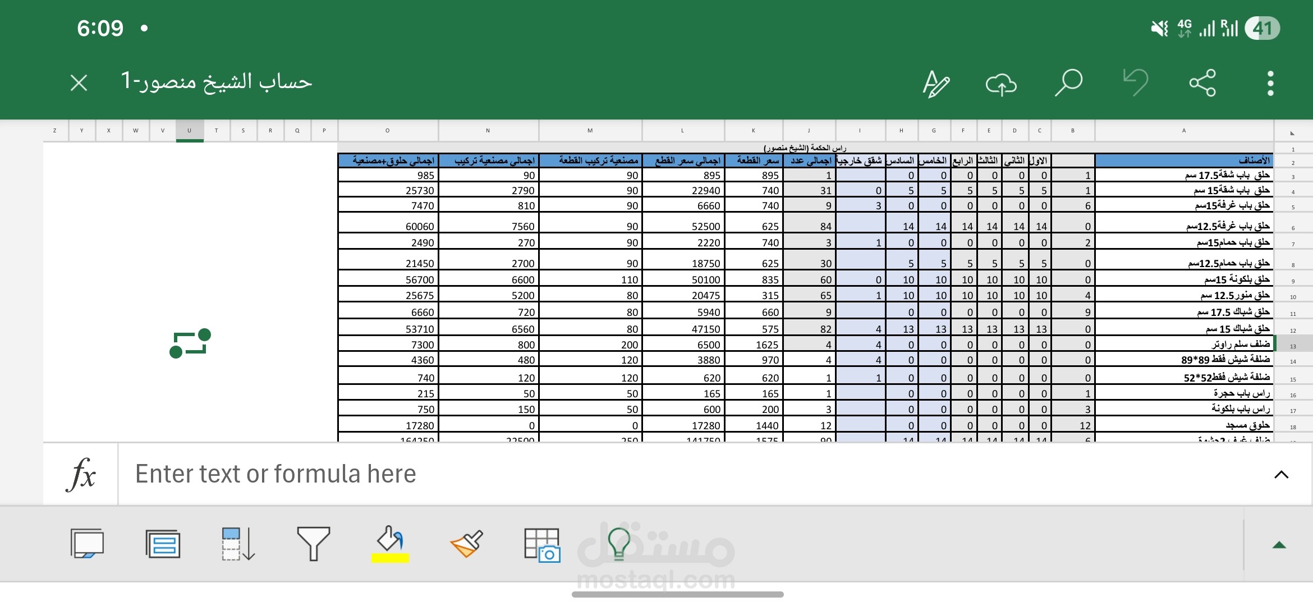Expand the formula bar chevron
The height and width of the screenshot is (606, 1313).
coord(1281,475)
